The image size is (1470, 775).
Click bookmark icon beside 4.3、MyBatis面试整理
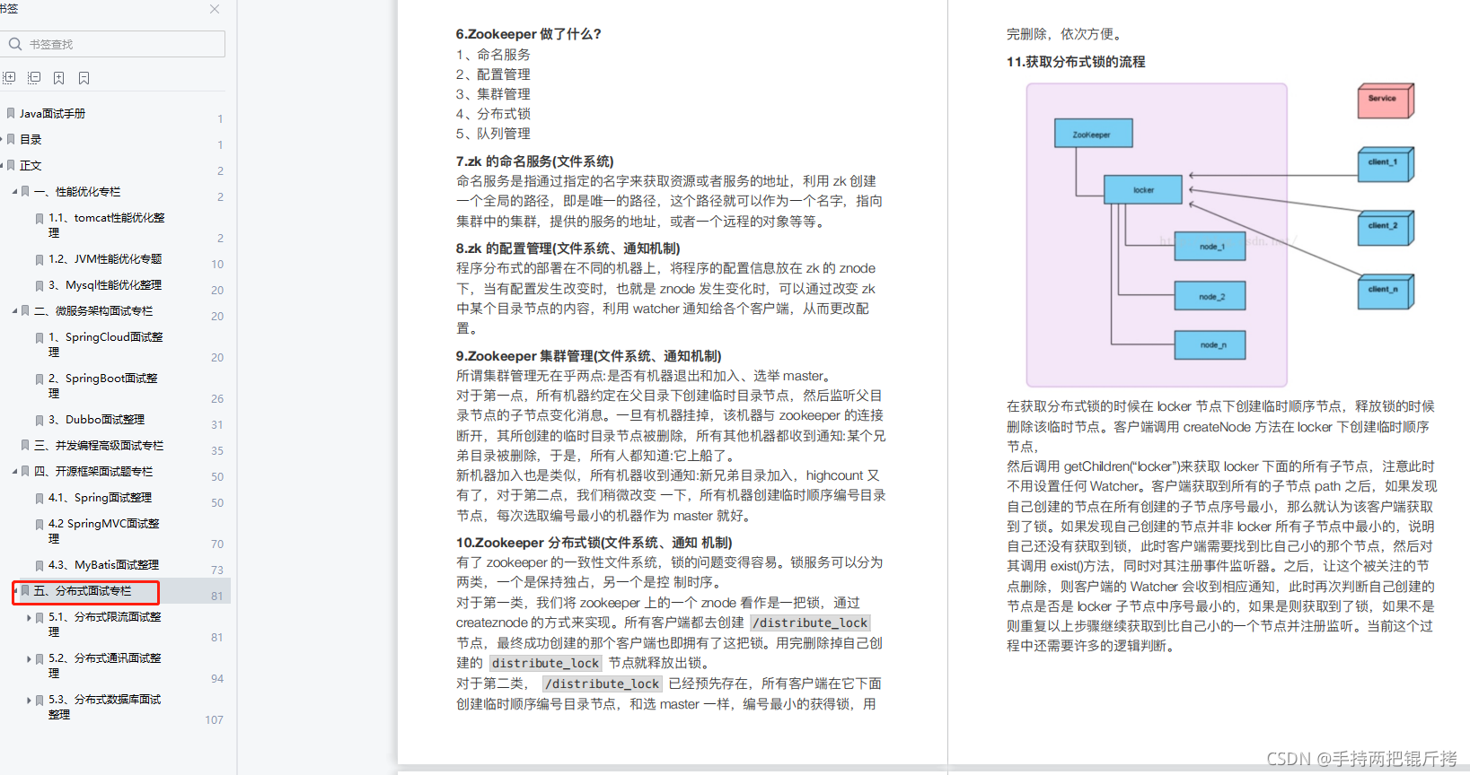pos(40,565)
